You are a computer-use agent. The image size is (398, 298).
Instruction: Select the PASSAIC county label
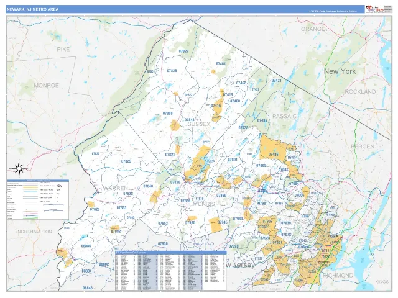pos(284,116)
